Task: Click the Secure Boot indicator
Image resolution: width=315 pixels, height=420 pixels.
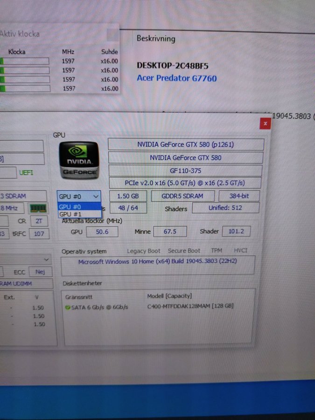Action: coord(184,251)
